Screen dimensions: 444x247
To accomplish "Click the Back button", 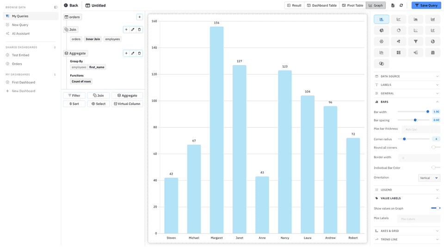I will pos(71,6).
